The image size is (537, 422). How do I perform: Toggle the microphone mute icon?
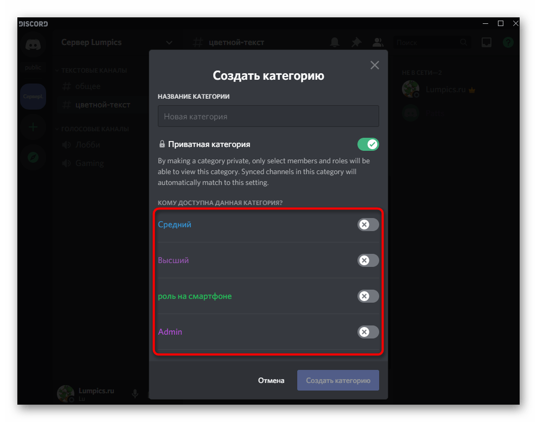[135, 394]
